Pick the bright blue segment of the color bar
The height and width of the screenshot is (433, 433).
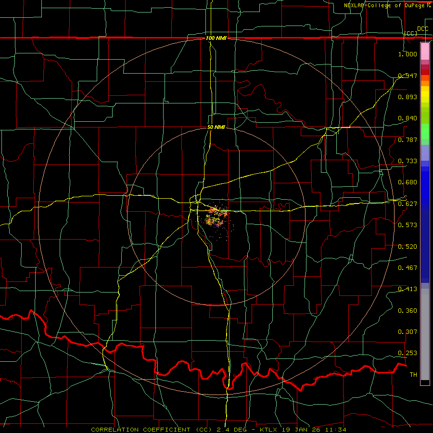(425, 188)
